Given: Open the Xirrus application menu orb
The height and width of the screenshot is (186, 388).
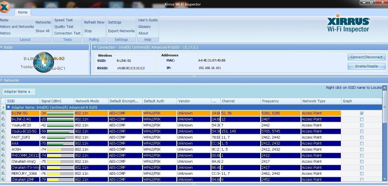Looking at the screenshot, I should pos(4,7).
